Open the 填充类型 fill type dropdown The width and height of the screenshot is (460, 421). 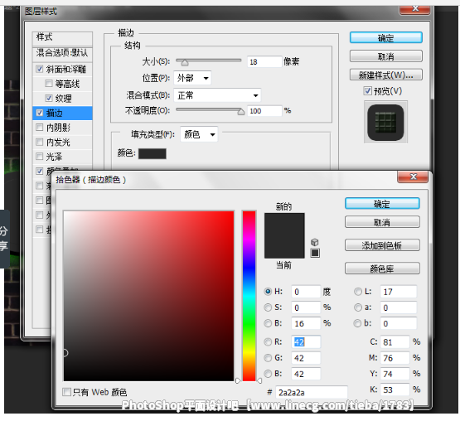[x=199, y=134]
